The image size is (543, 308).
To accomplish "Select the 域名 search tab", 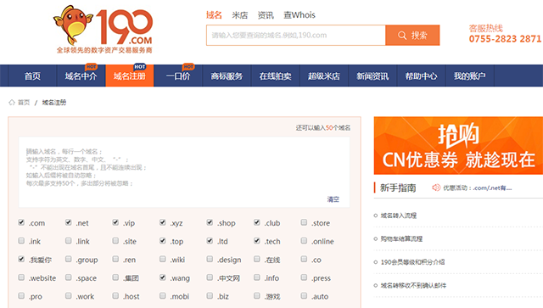I will tap(214, 15).
